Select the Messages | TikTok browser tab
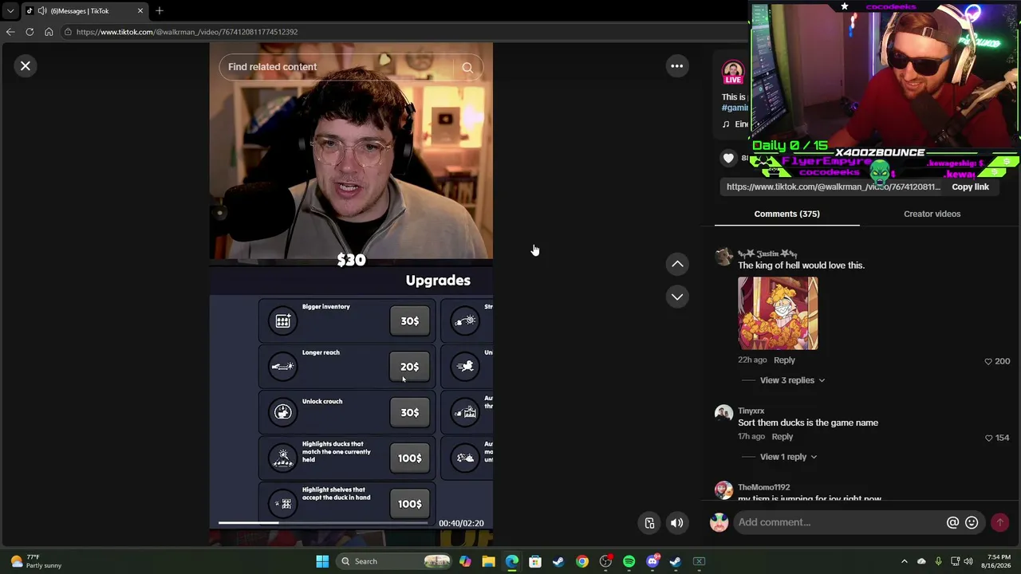 [x=85, y=11]
